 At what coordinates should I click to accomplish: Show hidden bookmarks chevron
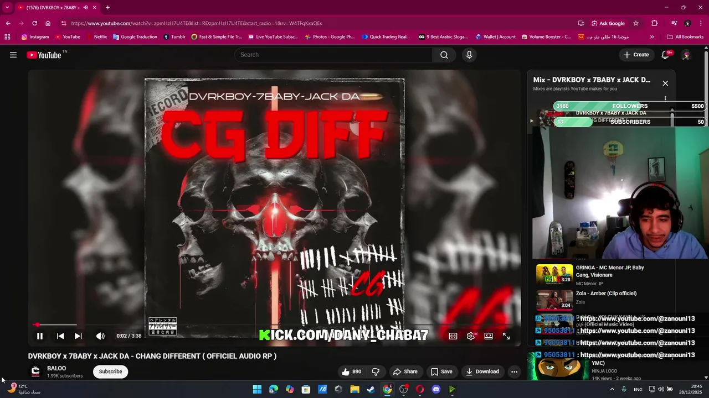tap(652, 37)
